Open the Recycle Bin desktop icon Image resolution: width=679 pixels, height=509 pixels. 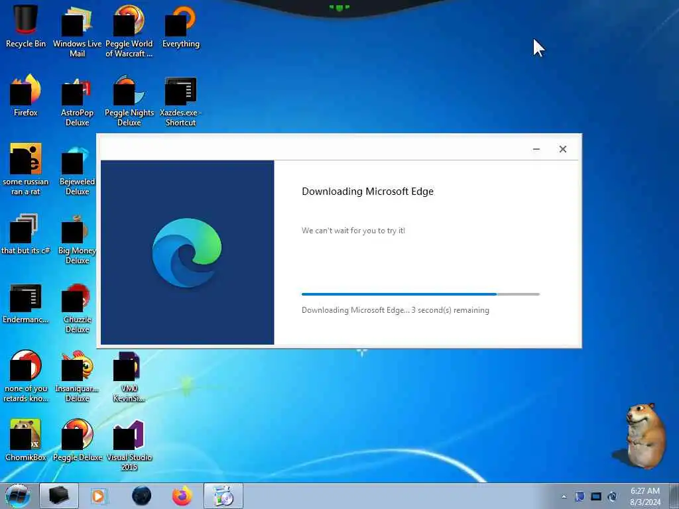(x=26, y=26)
